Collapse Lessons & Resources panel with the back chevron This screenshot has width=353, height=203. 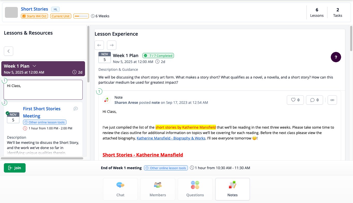click(x=9, y=51)
